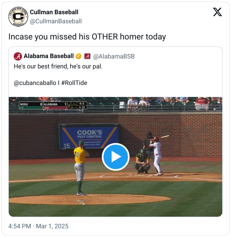Open Alabama Baseball's crimson A avatar

click(x=18, y=56)
